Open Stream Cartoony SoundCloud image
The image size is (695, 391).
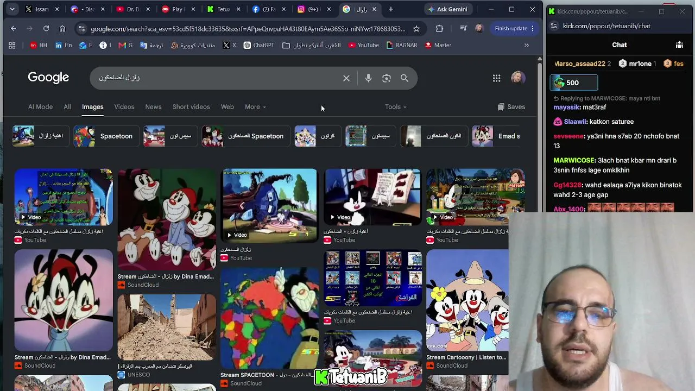467,300
